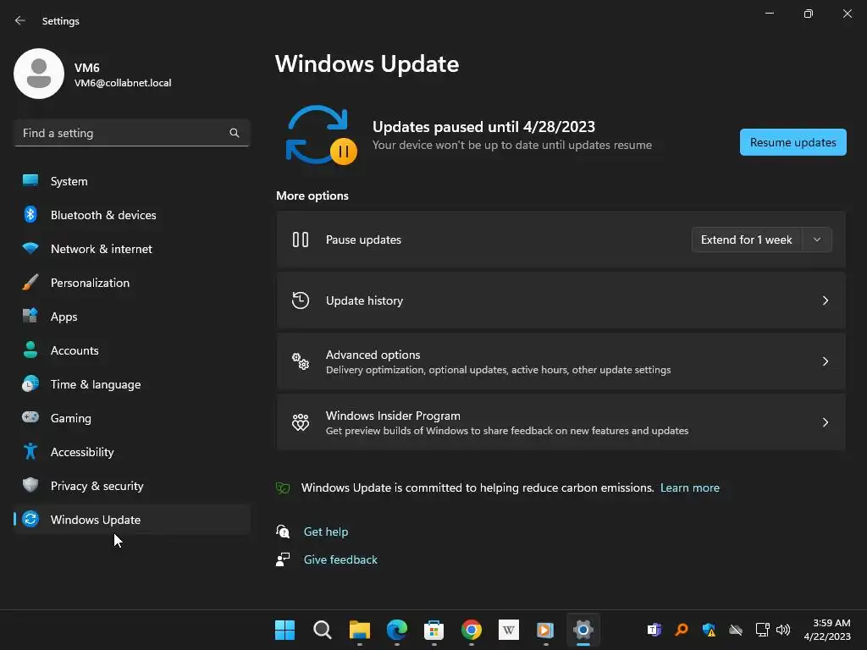
Task: Open Windows Security tray icon with warning
Action: coord(709,630)
